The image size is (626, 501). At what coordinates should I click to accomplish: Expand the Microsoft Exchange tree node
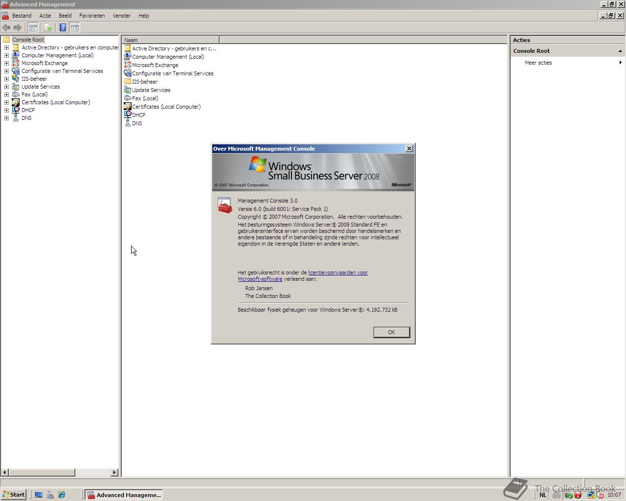[x=6, y=63]
